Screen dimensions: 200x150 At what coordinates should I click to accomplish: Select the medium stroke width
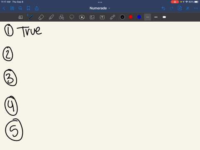[156, 17]
